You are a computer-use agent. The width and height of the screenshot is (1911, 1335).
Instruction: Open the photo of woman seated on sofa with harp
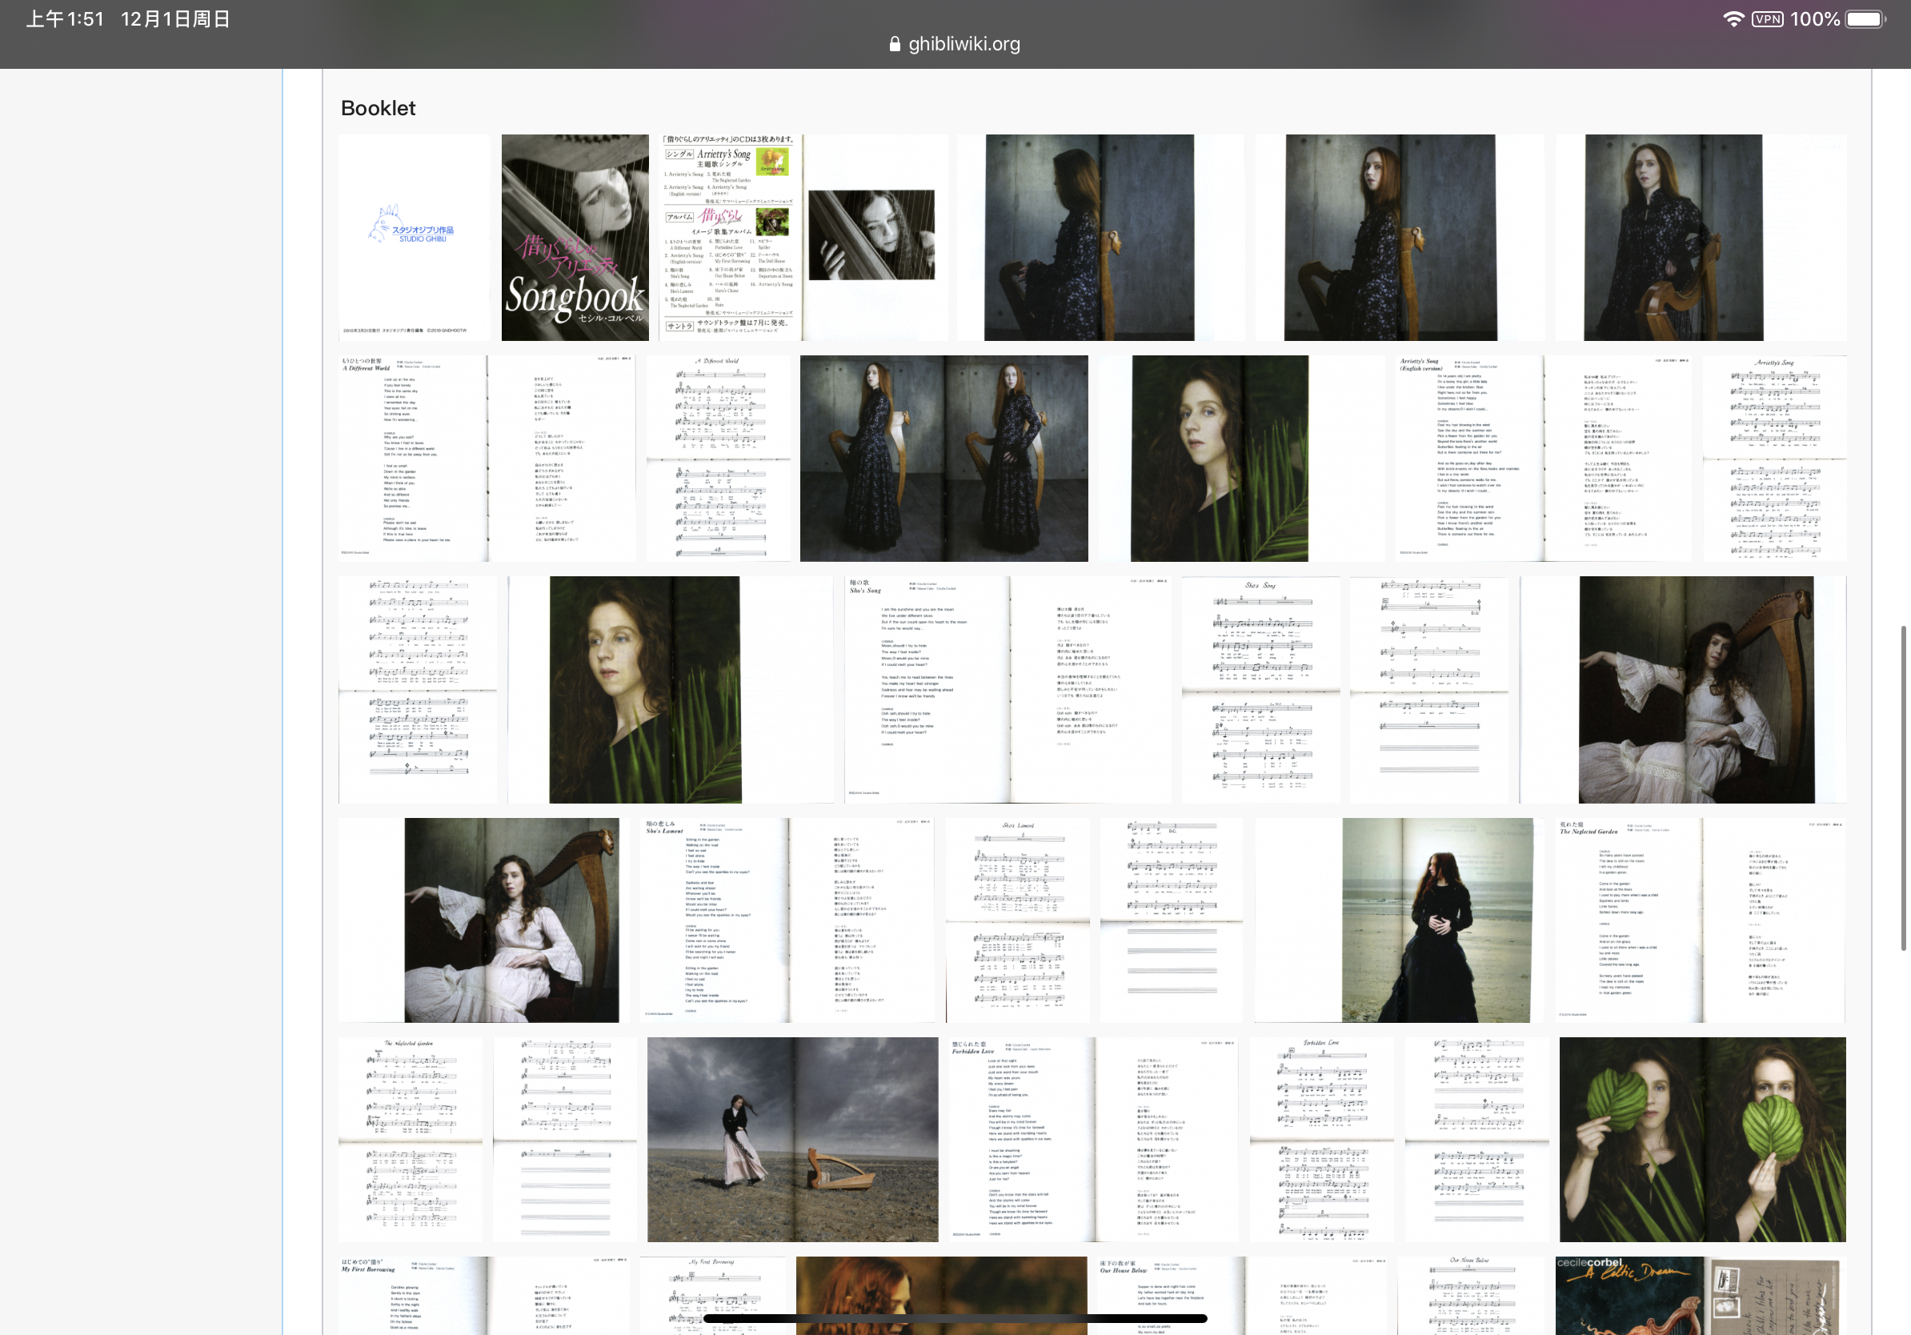click(483, 920)
